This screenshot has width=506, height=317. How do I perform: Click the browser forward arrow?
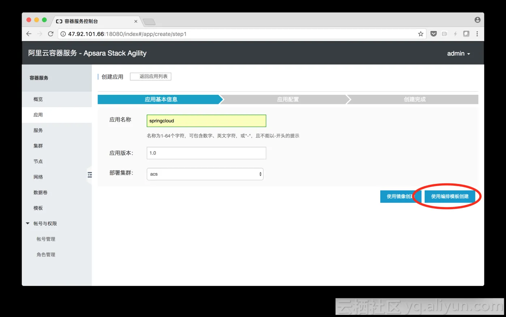[40, 34]
